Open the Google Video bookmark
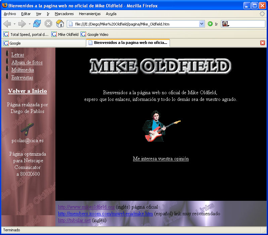This screenshot has width=268, height=235. 94,35
